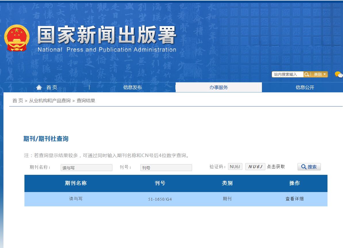Click the site search magnifier icon
The image size is (343, 248).
point(306,74)
